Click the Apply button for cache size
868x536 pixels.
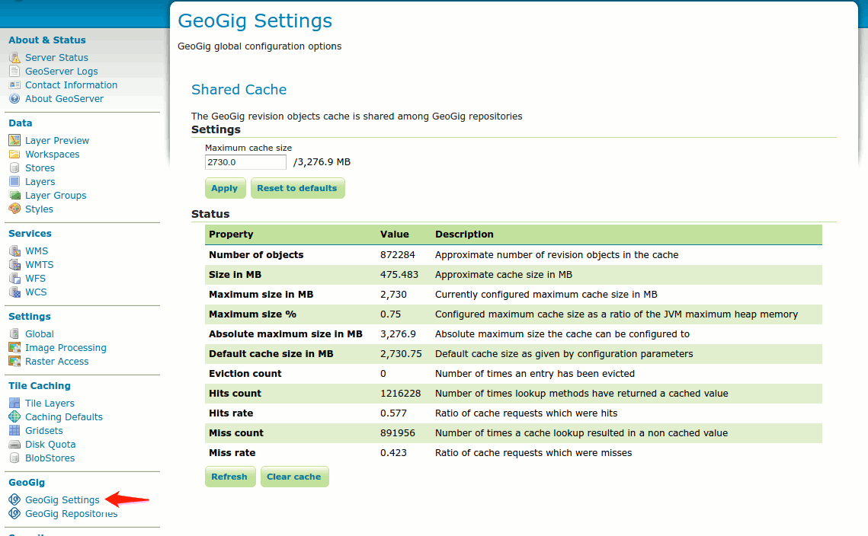[x=225, y=187]
